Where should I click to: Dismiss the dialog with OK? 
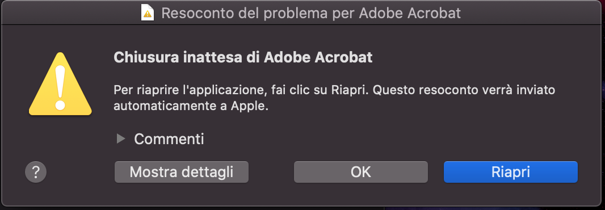(x=361, y=172)
